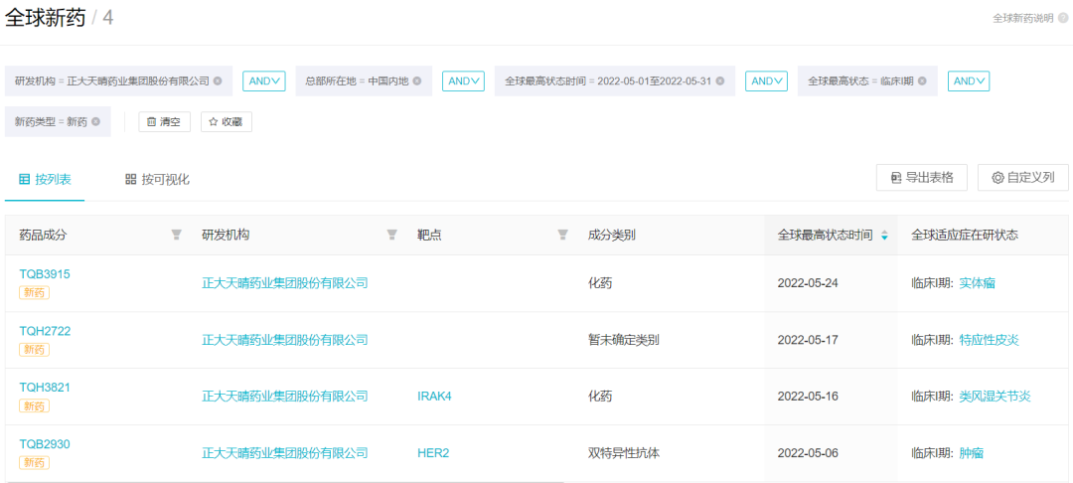Remove the 新药类型 filter chip
1073x483 pixels.
tap(96, 122)
